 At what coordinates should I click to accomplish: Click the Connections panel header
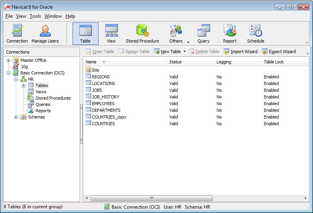pyautogui.click(x=41, y=52)
